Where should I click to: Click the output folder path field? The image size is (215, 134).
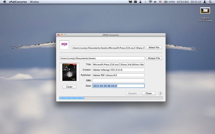[x=102, y=58]
